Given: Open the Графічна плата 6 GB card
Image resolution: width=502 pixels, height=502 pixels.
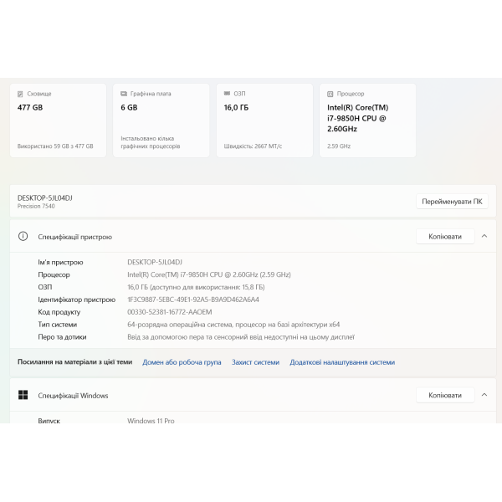Looking at the screenshot, I should 161,120.
